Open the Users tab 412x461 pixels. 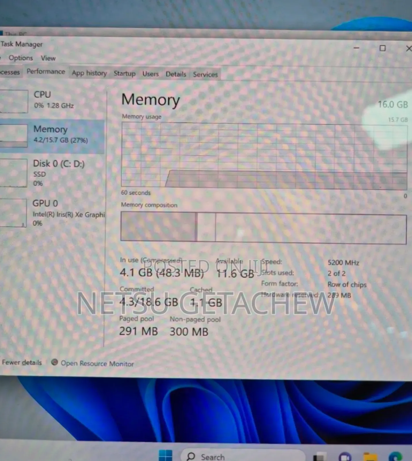[150, 74]
